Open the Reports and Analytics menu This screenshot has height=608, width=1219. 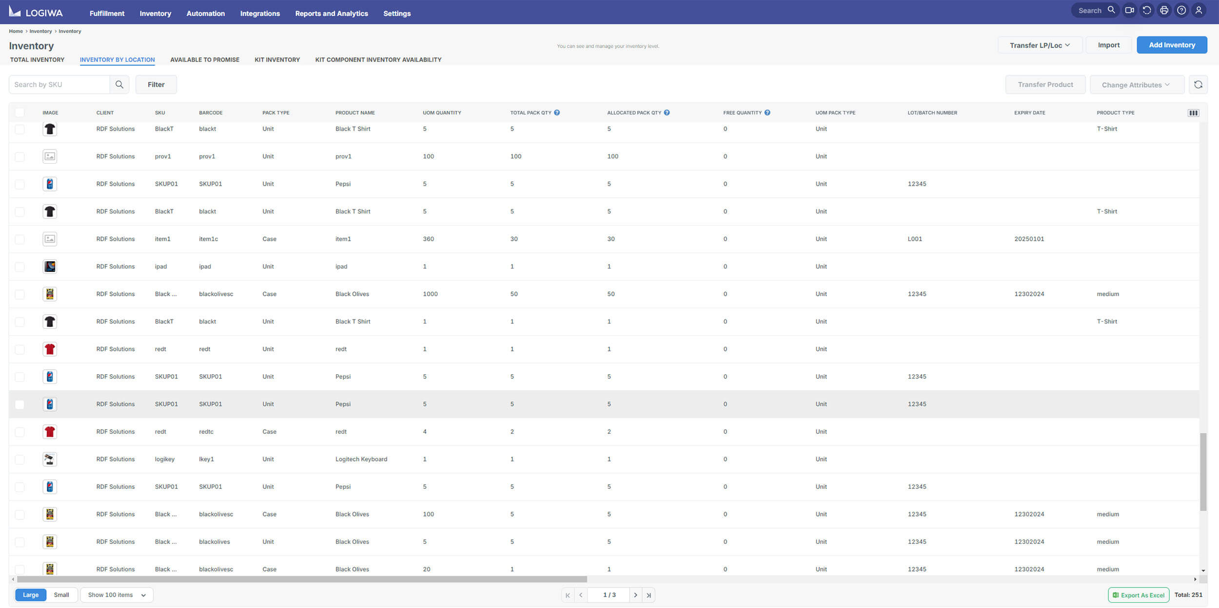point(331,14)
